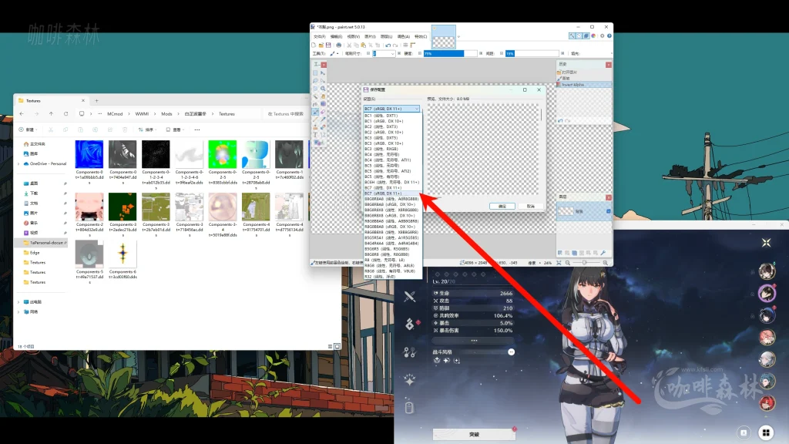Click the back arrow in File Explorer
Viewport: 789px width, 444px height.
[x=22, y=114]
